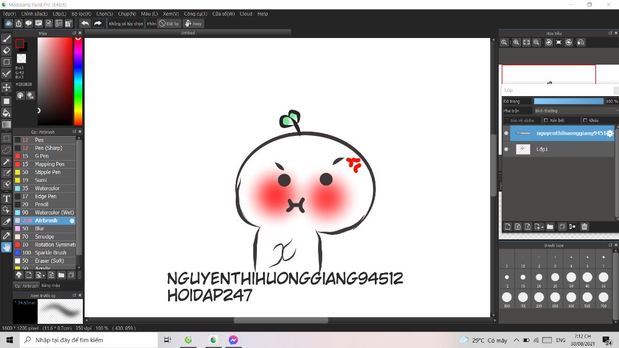The image size is (619, 348).
Task: Toggle the Bảo vệ alpha checkbox
Action: [507, 120]
